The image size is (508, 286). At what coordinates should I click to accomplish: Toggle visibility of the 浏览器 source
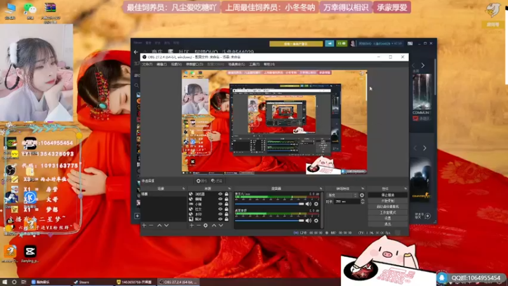coord(220,194)
